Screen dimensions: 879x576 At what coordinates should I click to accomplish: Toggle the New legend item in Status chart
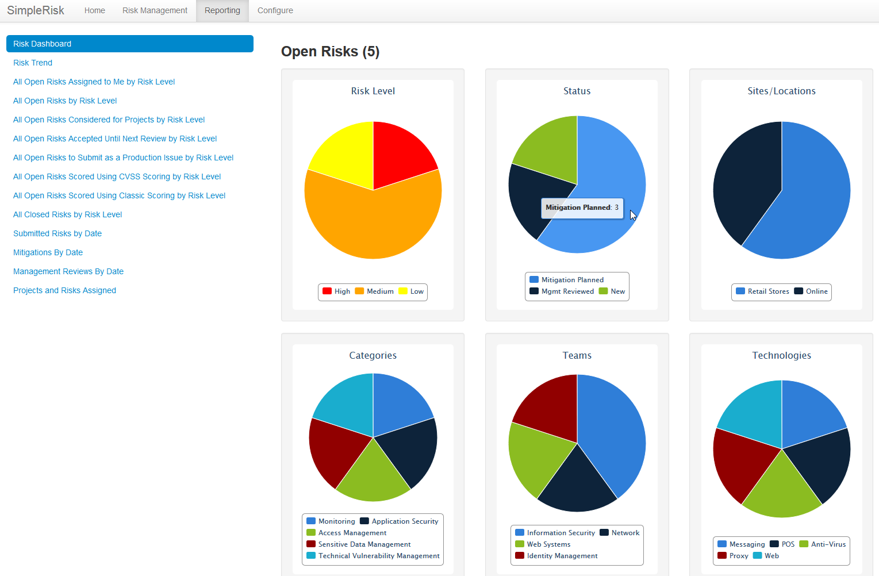[x=612, y=291]
